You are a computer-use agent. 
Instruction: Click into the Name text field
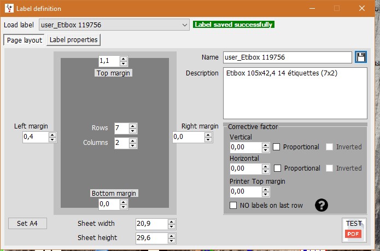point(288,57)
